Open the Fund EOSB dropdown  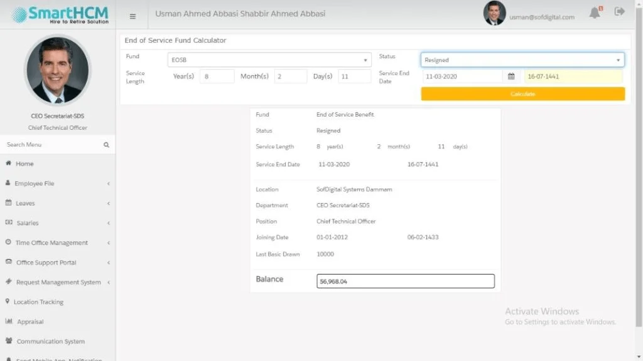(x=269, y=60)
